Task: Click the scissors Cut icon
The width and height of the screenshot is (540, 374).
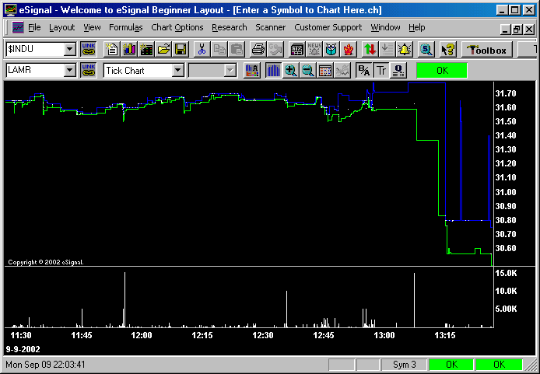Action: point(202,49)
